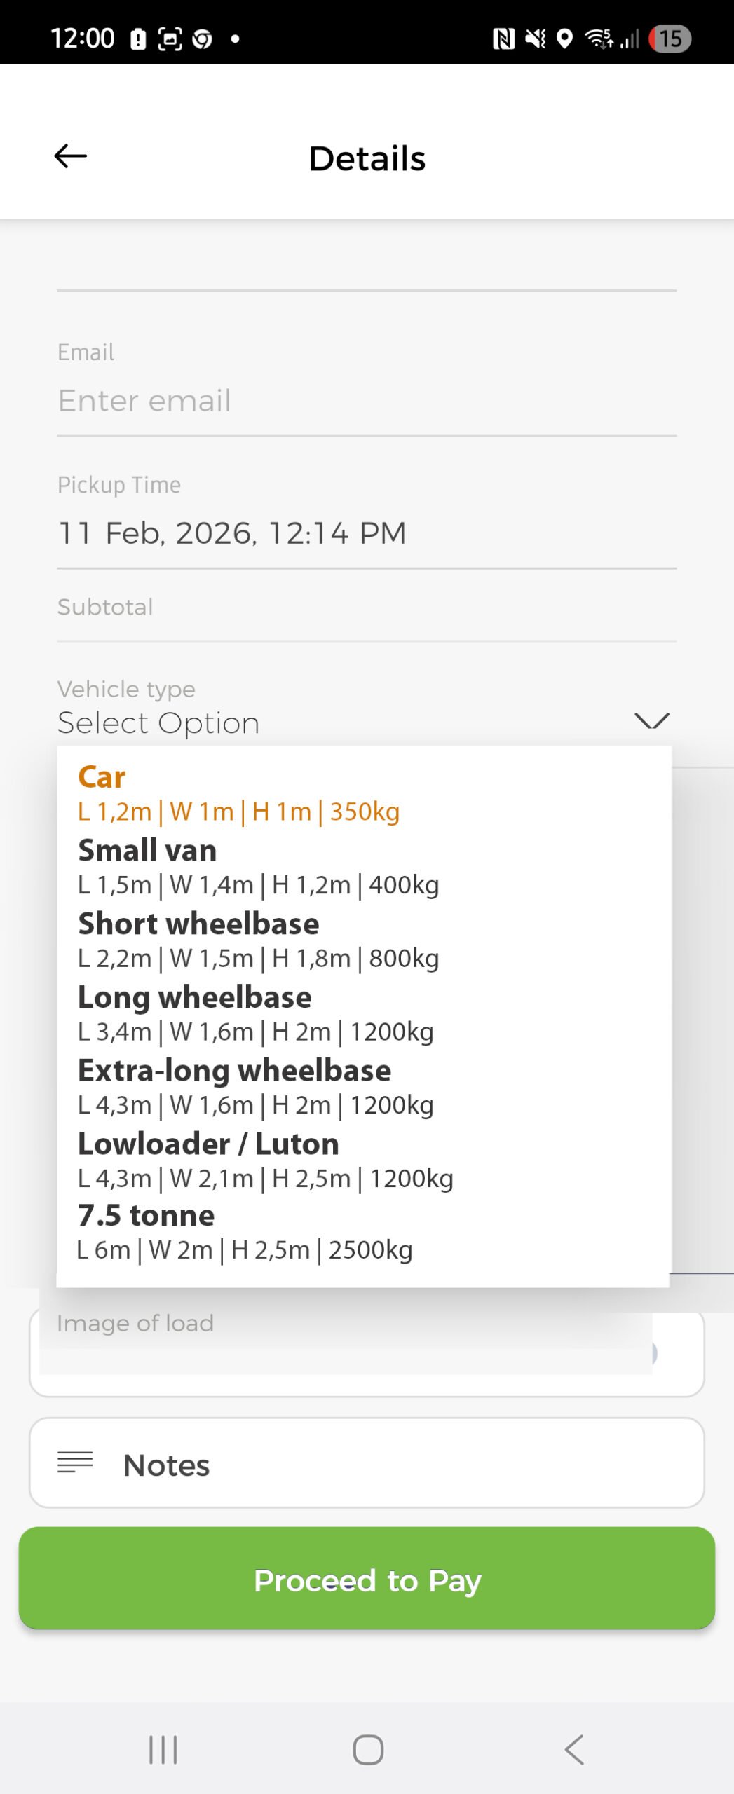The height and width of the screenshot is (1794, 734).
Task: Select Long wheelbase vehicle type
Action: tap(255, 1014)
